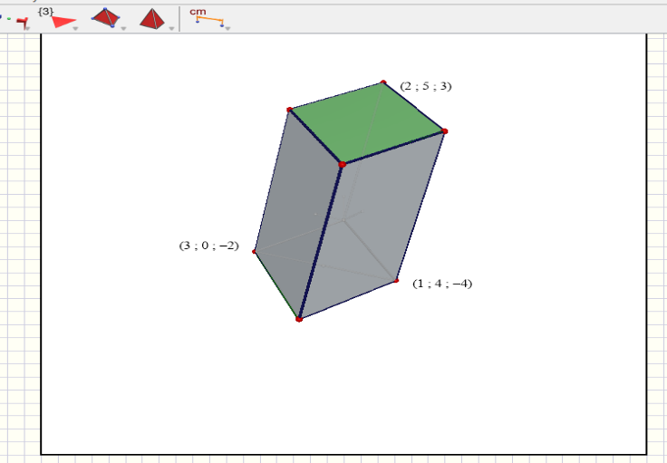
Task: Click the small red tool icon at far left
Action: coord(22,22)
